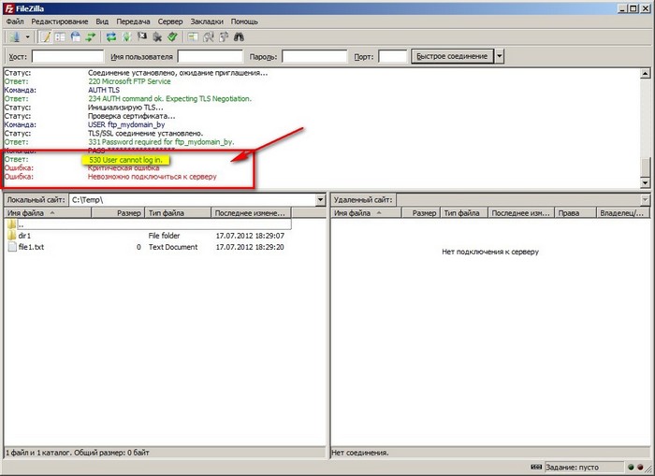
Task: Sort remote files by Размер column
Action: pos(421,213)
